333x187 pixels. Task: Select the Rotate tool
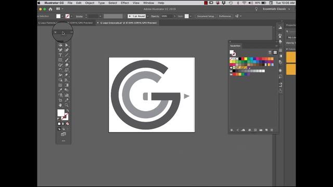click(60, 70)
